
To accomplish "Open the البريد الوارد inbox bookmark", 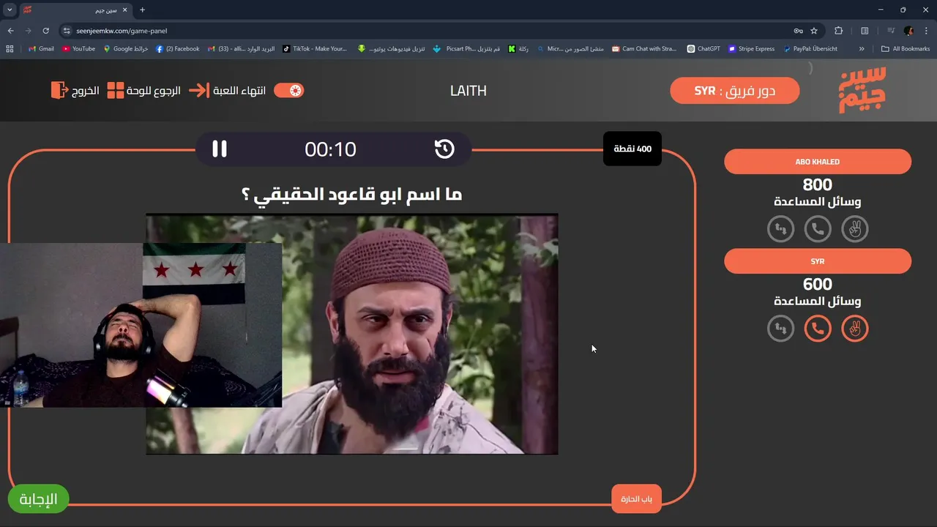I will (241, 49).
